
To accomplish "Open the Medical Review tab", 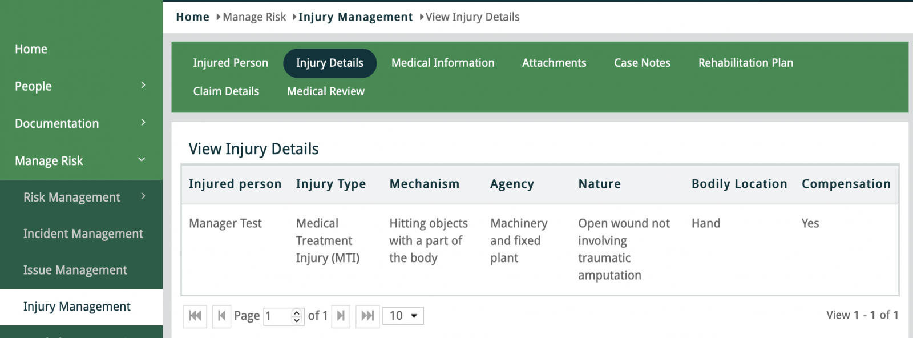I will [325, 91].
